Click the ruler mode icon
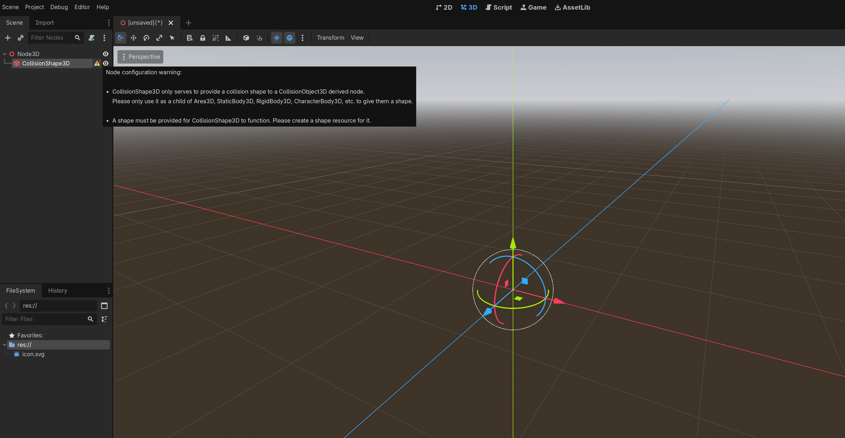This screenshot has height=438, width=845. point(228,38)
